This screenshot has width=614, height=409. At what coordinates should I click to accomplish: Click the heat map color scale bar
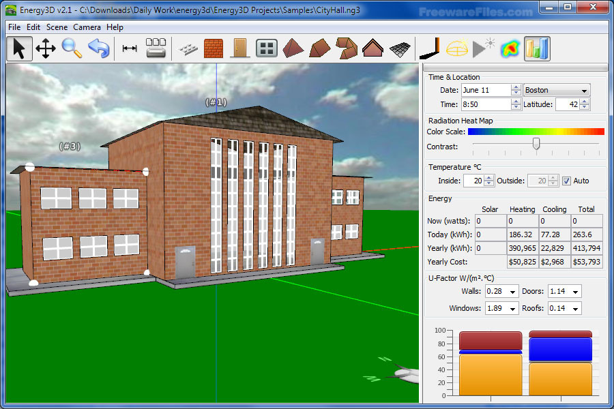pyautogui.click(x=536, y=132)
